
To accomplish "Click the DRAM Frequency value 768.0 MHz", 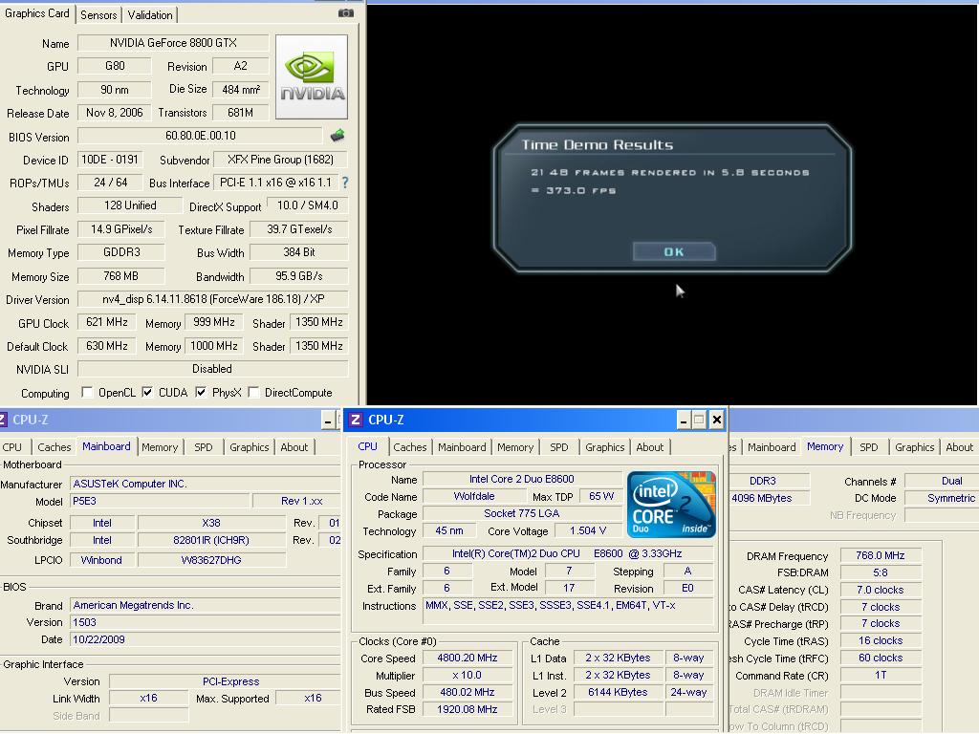I will [x=881, y=555].
